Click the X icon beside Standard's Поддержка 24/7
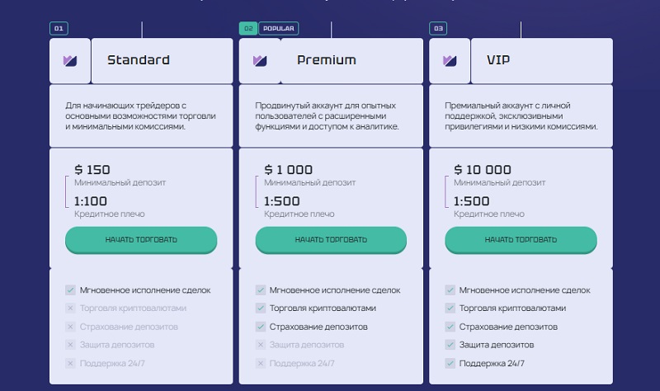This screenshot has height=391, width=660. (x=70, y=363)
